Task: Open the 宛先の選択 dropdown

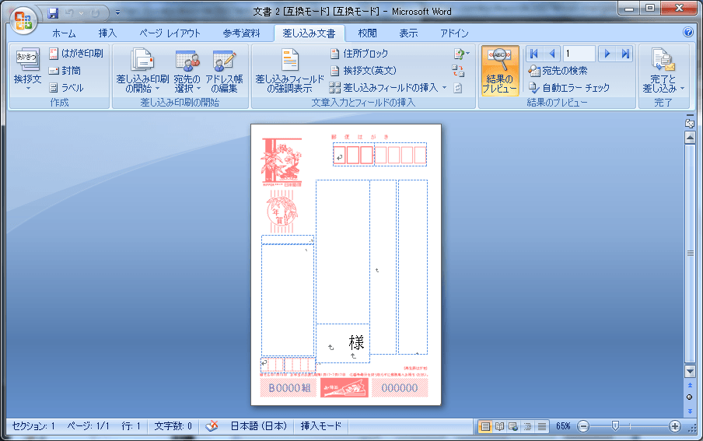Action: click(x=187, y=71)
